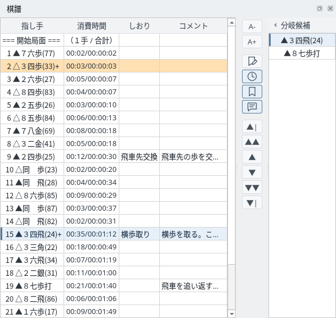Click the 指し手 column header
The image size is (336, 318).
click(x=32, y=26)
